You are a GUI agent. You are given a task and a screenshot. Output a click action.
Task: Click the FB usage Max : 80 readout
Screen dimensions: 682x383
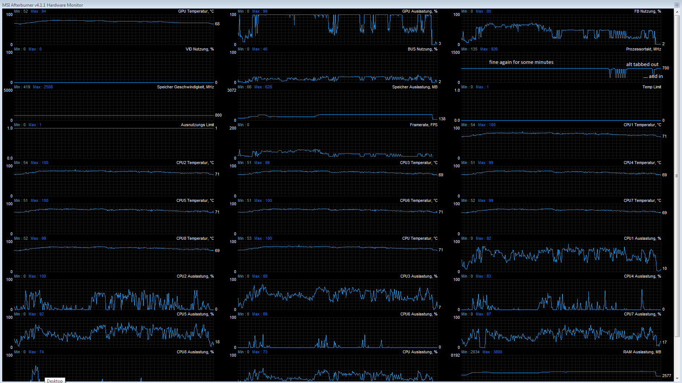pyautogui.click(x=483, y=12)
